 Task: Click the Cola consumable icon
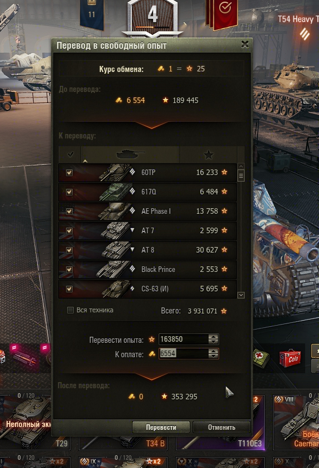click(290, 358)
